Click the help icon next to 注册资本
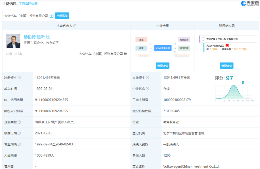260x169 pixels. click(19, 78)
